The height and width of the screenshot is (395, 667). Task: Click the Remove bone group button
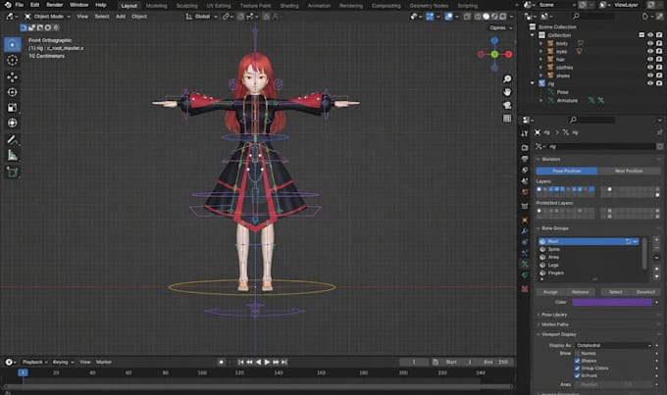[x=581, y=292]
